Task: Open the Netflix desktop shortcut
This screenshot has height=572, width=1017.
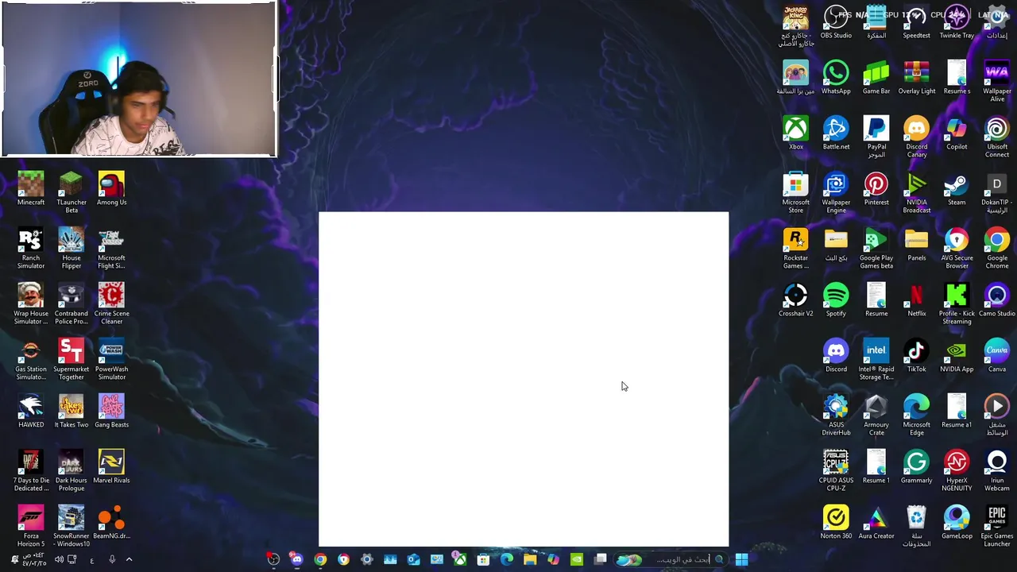Action: tap(916, 300)
